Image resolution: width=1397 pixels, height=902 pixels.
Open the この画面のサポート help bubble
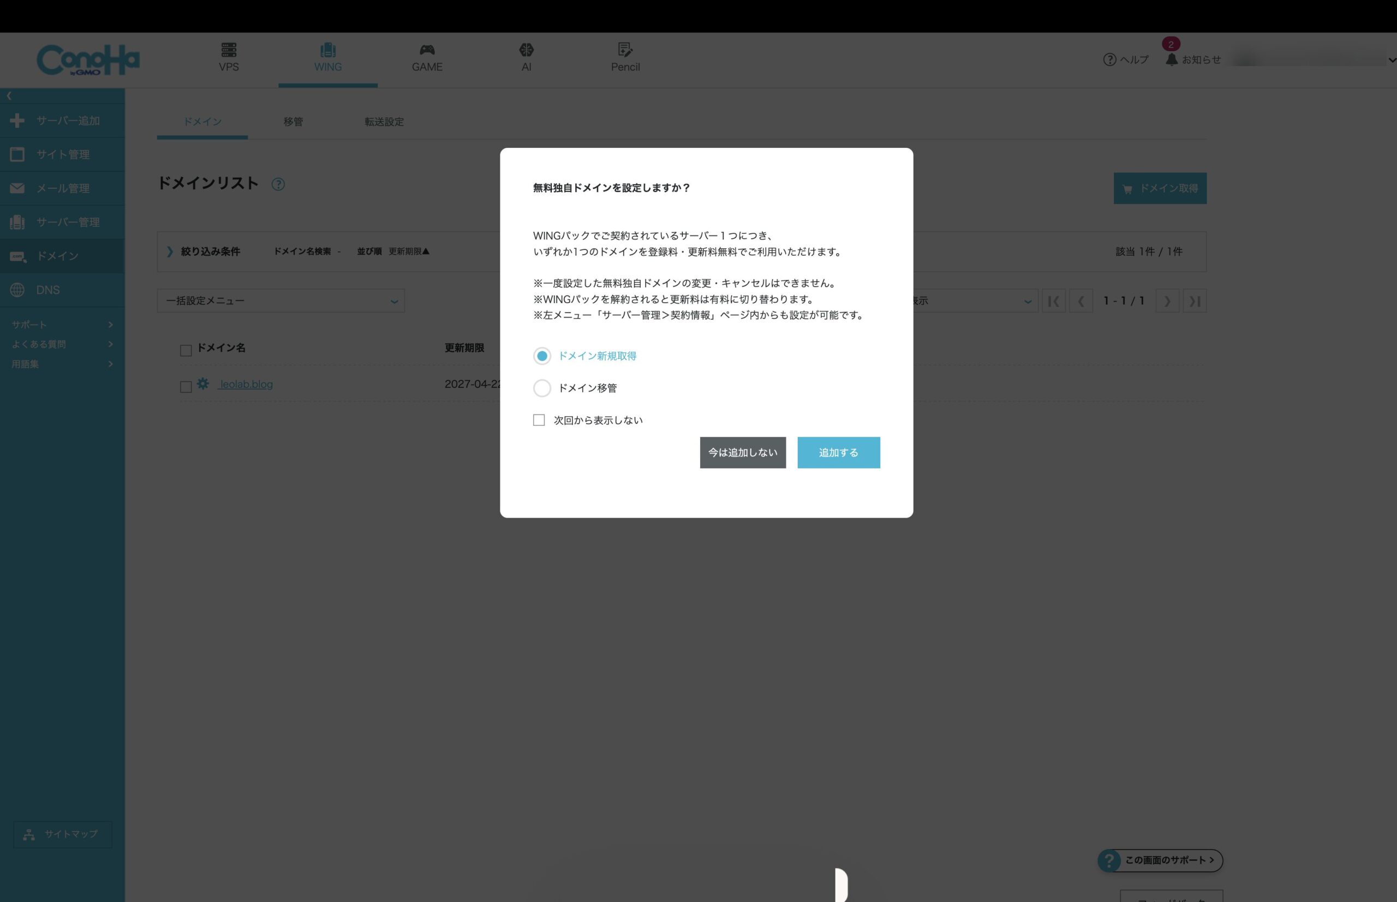(1160, 860)
